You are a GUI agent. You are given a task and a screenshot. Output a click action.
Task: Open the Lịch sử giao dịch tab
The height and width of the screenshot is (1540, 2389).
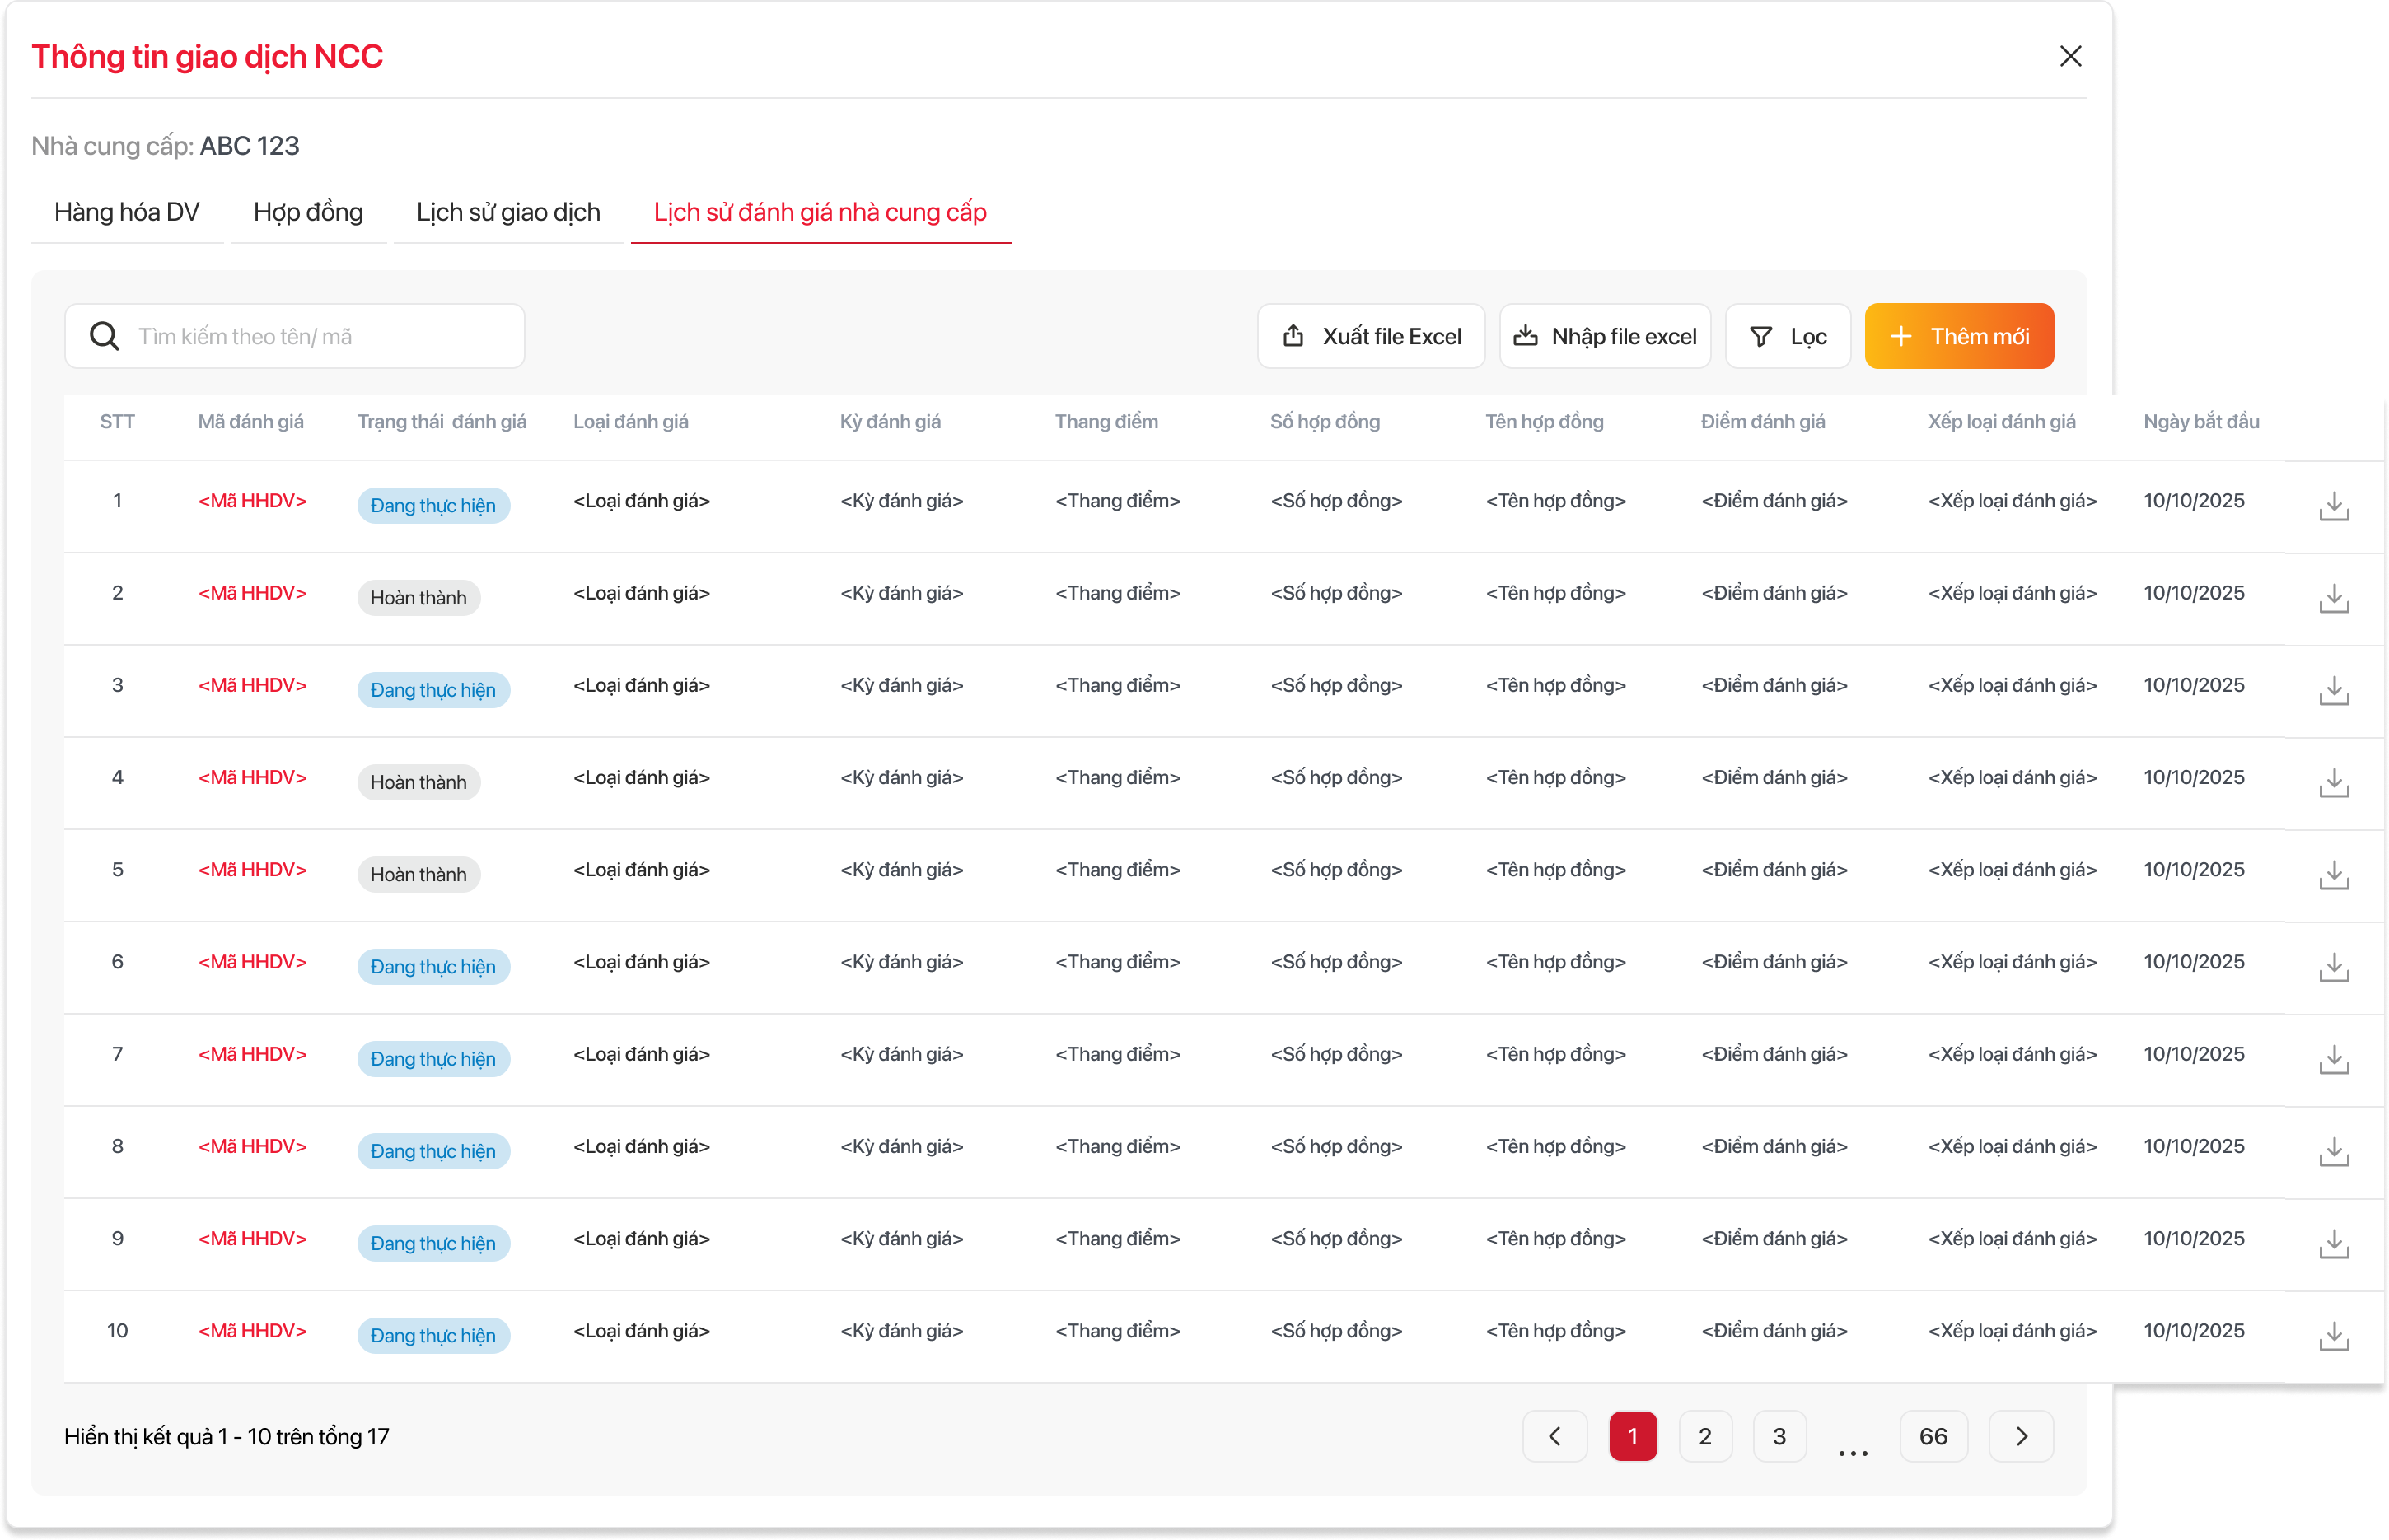click(x=508, y=212)
